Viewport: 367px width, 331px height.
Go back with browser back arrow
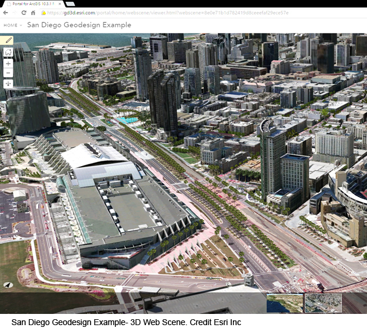click(5, 12)
